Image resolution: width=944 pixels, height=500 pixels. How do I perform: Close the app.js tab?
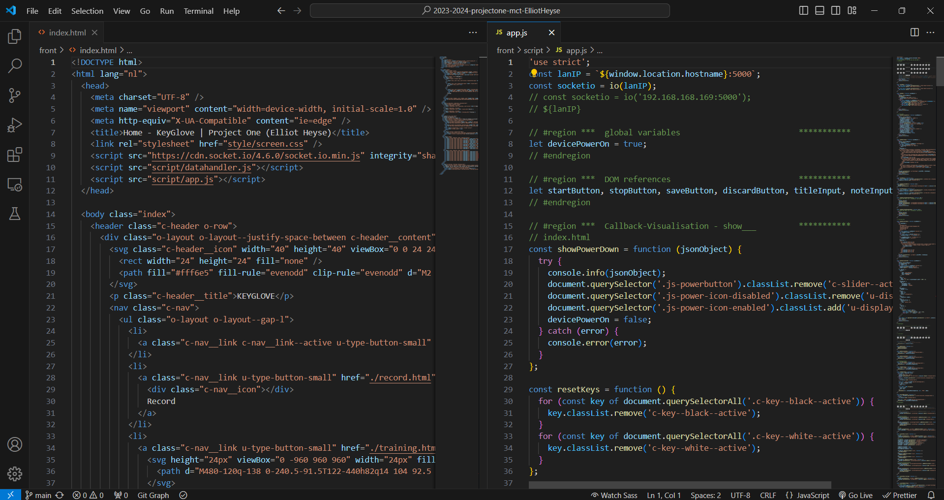551,32
